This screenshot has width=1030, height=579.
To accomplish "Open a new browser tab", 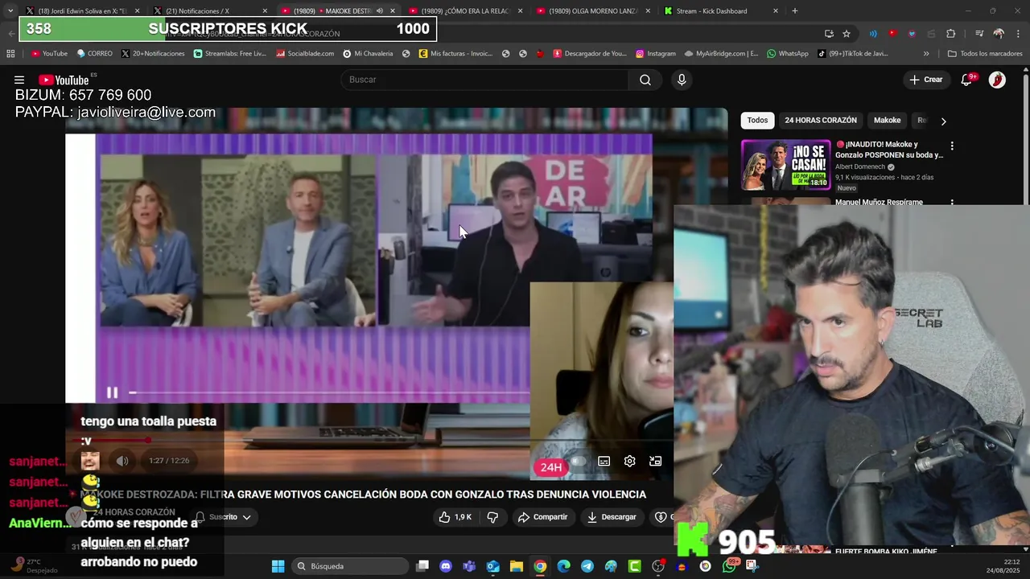I will pos(795,11).
